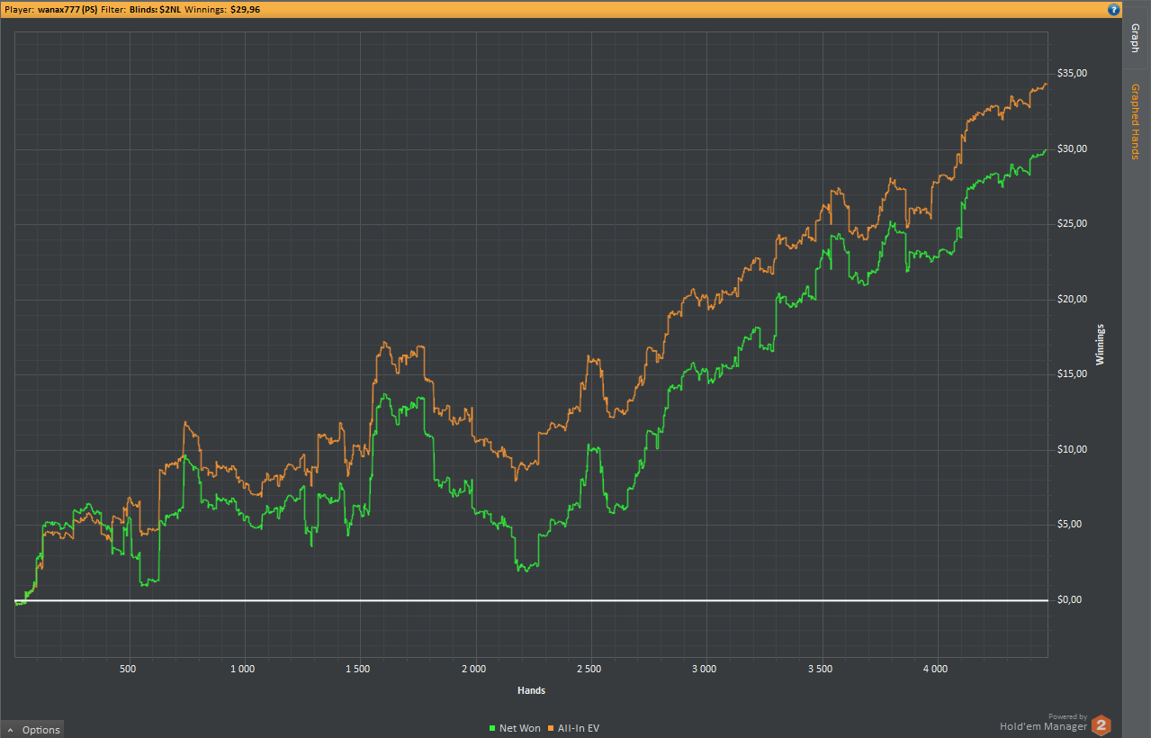Click the Winnings axis title
This screenshot has height=738, width=1151.
tap(1100, 344)
